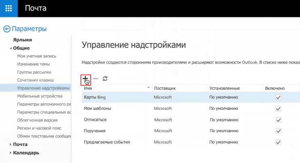Image resolution: width=300 pixels, height=163 pixels.
Task: Expand the Календарь section in sidebar
Action: tap(10, 153)
